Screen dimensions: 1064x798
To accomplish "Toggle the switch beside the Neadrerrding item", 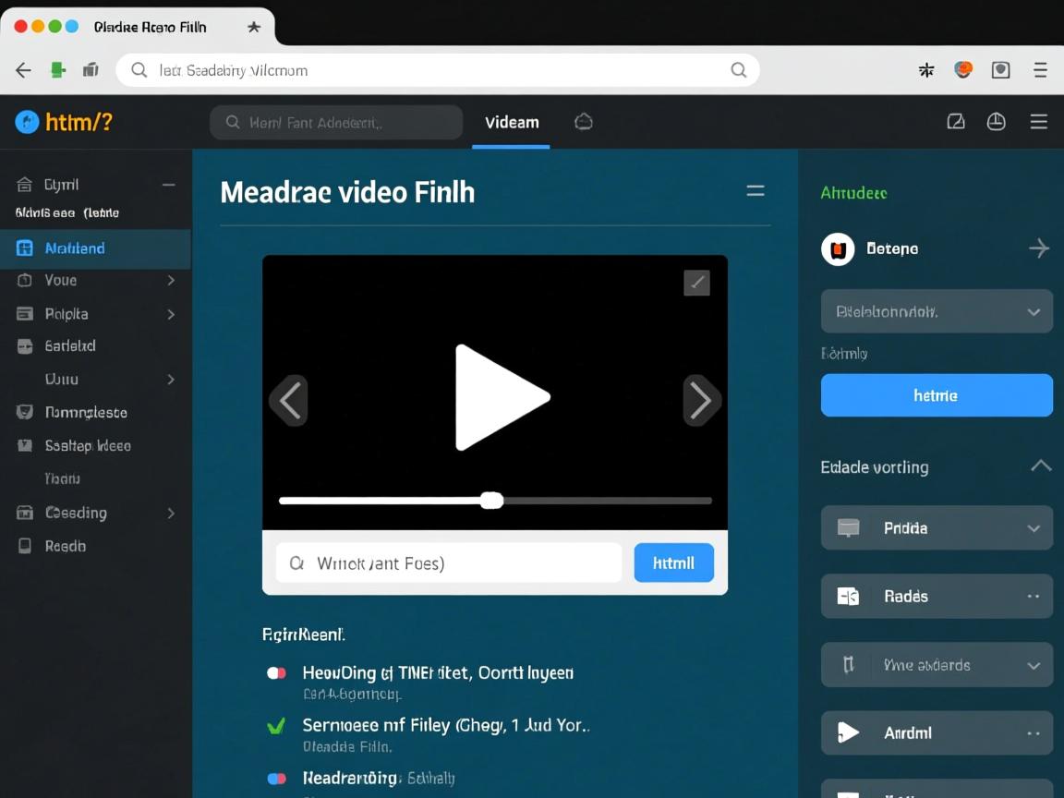I will click(276, 779).
